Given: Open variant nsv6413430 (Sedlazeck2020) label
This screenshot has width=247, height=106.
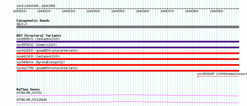Looking at the screenshot, I should pyautogui.click(x=38, y=56).
